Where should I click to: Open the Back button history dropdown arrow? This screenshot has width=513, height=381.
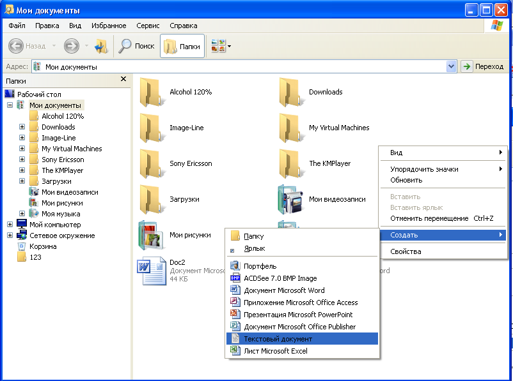click(x=54, y=46)
